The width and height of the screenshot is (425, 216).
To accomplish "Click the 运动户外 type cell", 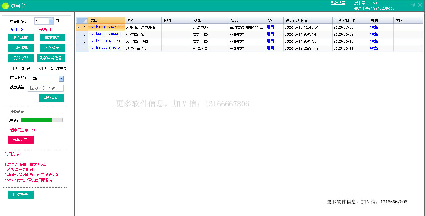I will 210,27.
